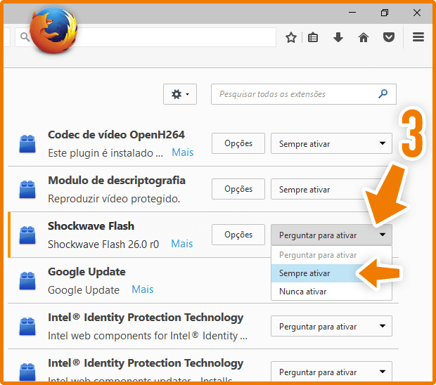Click the Shockwave Flash plugin icon
This screenshot has height=385, width=436.
(27, 235)
